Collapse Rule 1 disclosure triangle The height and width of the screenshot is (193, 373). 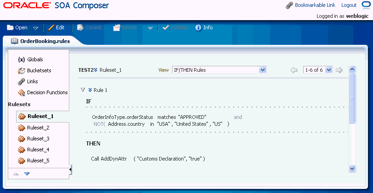pyautogui.click(x=83, y=90)
